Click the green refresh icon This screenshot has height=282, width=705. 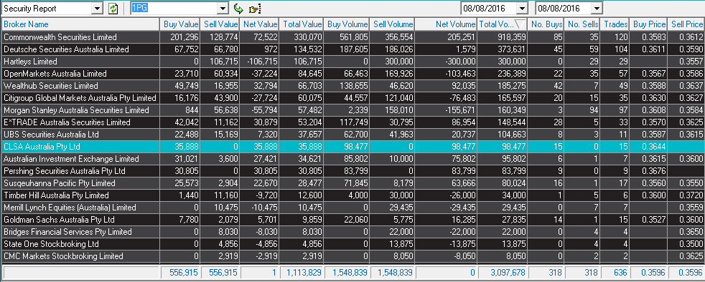tap(113, 8)
